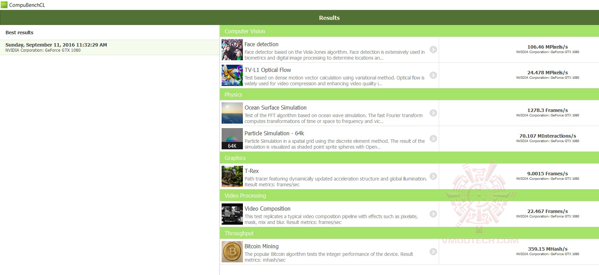Screen dimensions: 599x275
Task: Click the Video Composition description text
Action: tap(331, 220)
